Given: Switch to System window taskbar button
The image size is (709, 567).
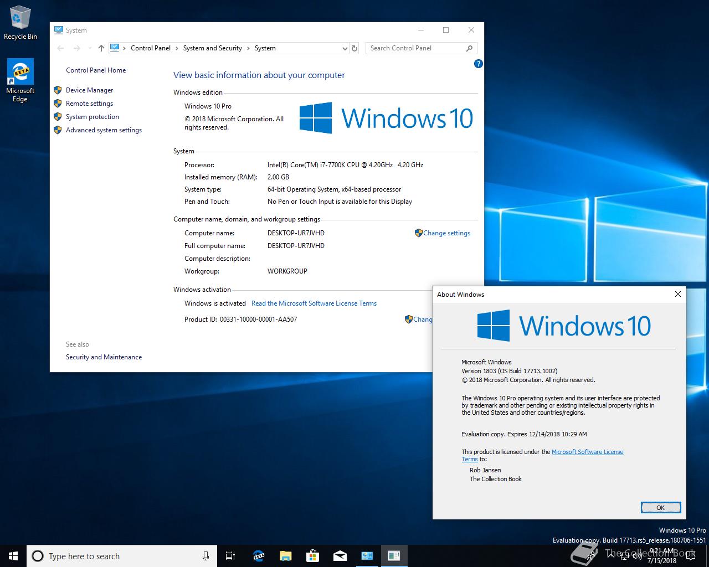Looking at the screenshot, I should [x=367, y=556].
